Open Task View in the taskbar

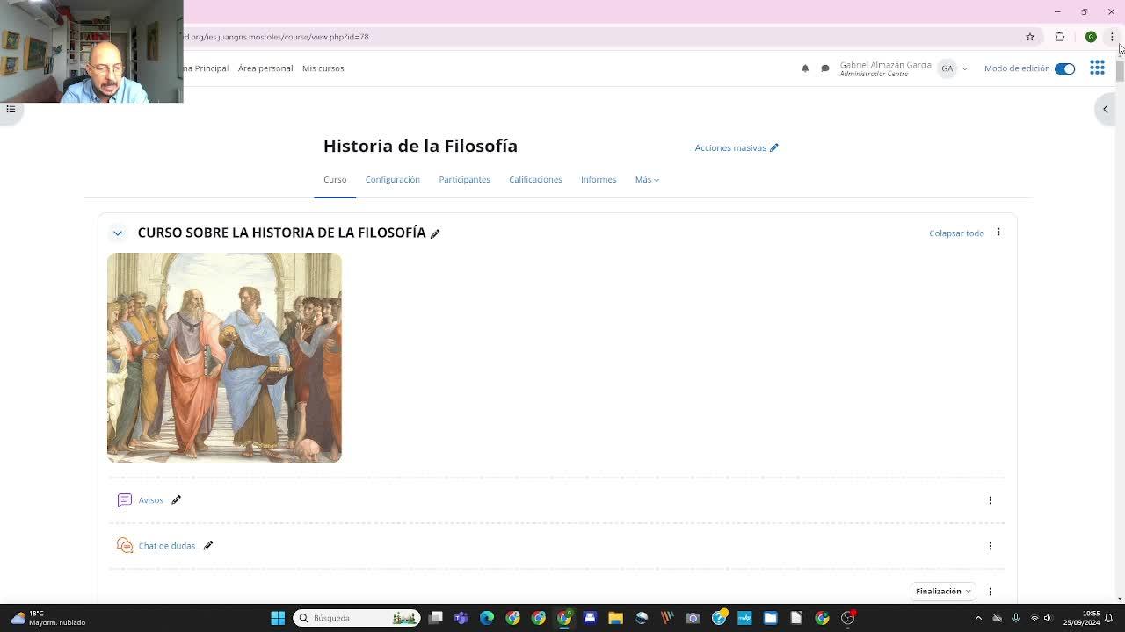click(x=435, y=618)
